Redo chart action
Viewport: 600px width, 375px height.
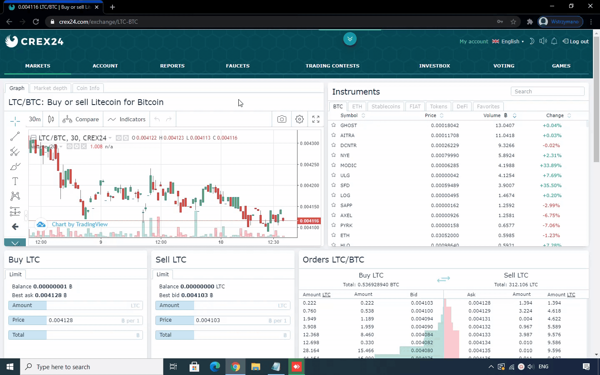(x=169, y=119)
